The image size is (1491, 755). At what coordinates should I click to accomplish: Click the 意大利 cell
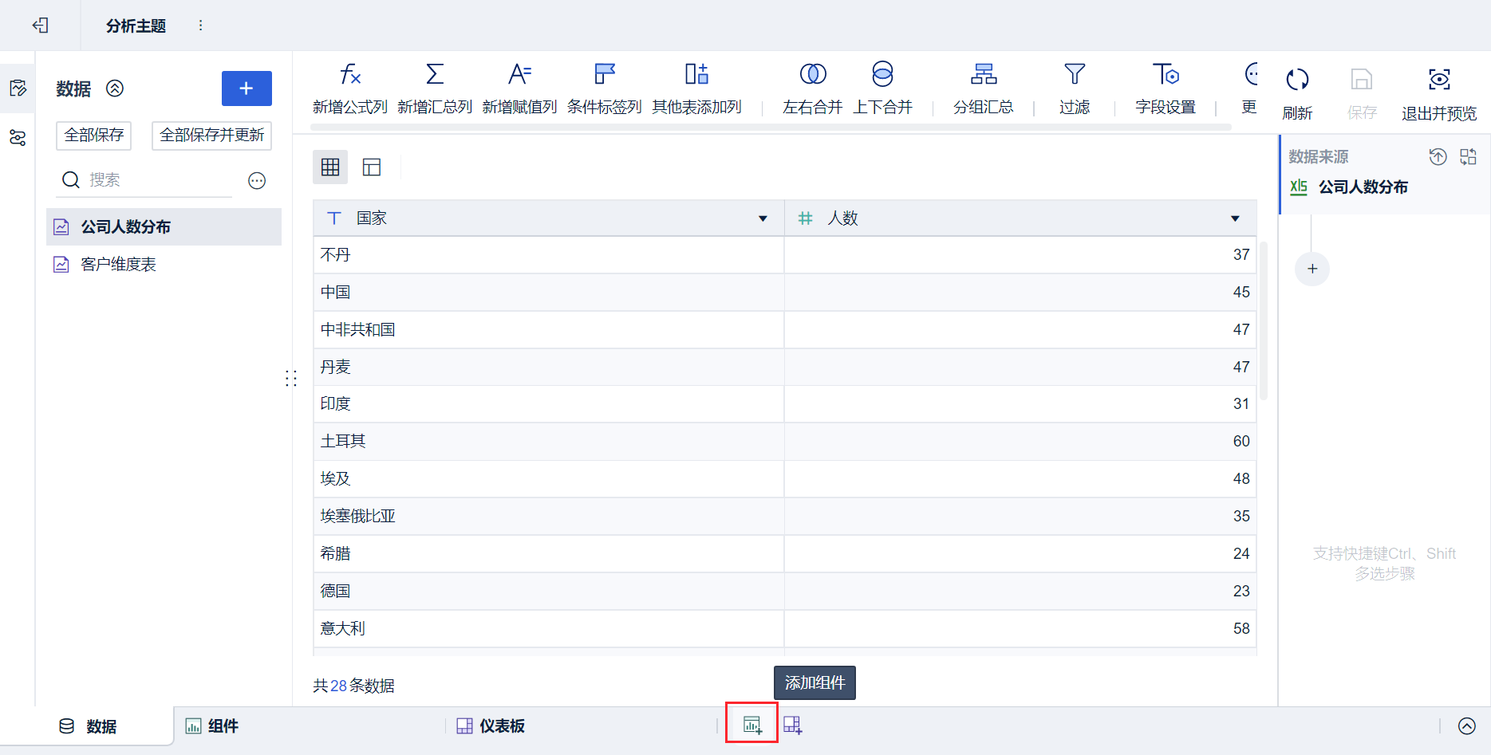pyautogui.click(x=549, y=629)
